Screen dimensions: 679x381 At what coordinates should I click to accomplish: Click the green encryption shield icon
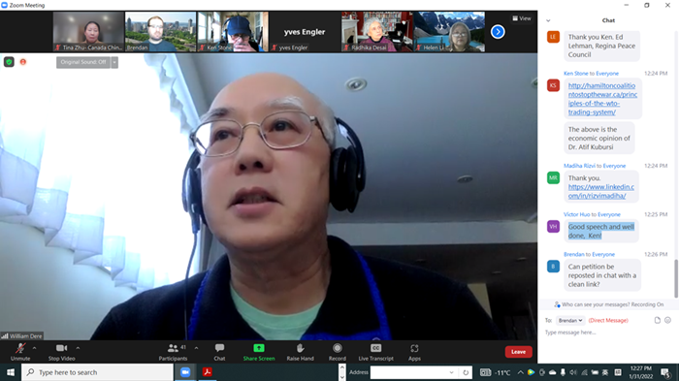point(9,62)
